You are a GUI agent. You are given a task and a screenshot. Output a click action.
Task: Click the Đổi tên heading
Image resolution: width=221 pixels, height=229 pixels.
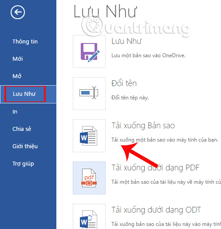pos(124,83)
